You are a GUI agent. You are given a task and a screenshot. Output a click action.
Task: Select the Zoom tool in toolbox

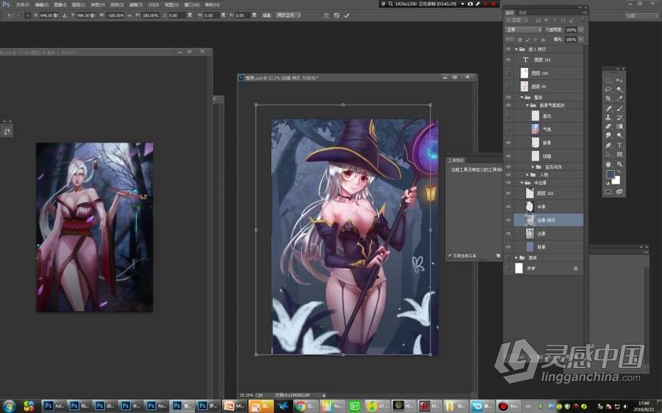coord(619,164)
